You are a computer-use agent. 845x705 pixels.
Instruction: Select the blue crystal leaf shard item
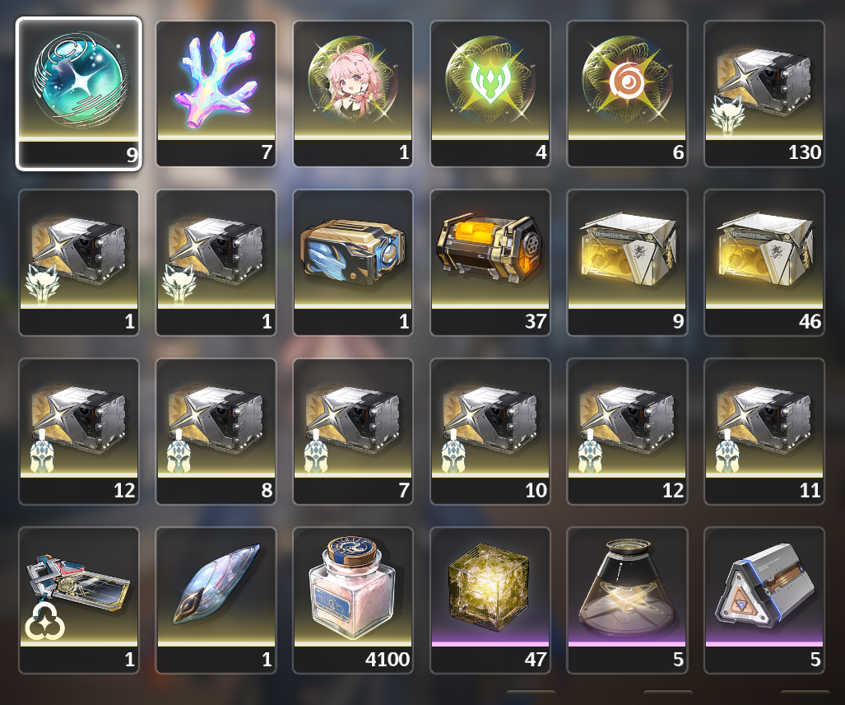click(x=216, y=600)
